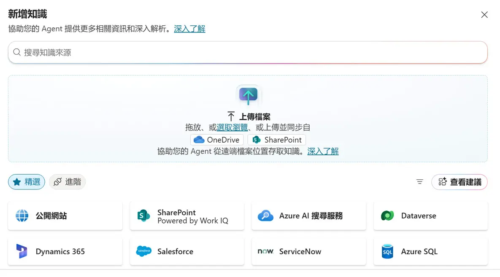500x277 pixels.
Task: Open the Dynamics 365 icon
Action: point(22,251)
